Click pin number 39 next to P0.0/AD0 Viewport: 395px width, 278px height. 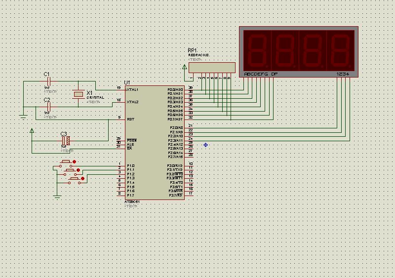tap(191, 88)
